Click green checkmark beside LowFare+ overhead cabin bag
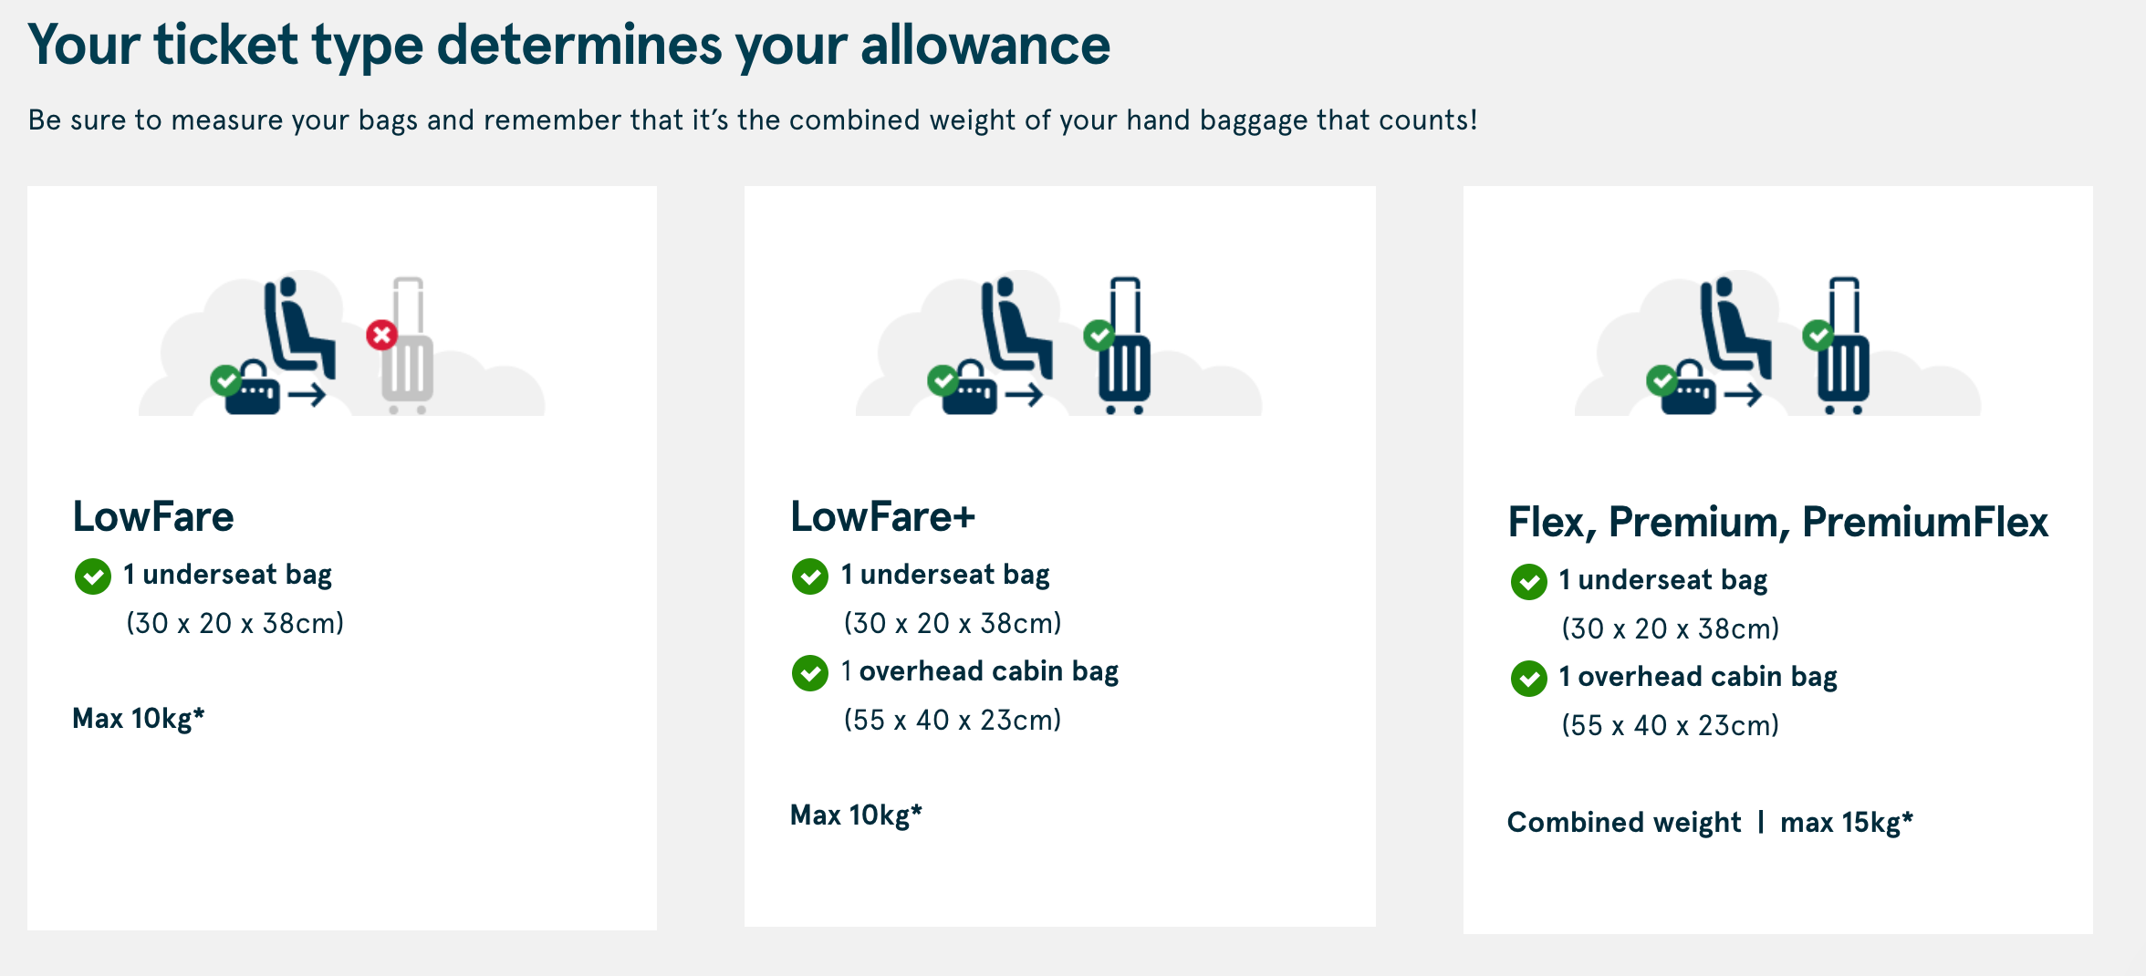Image resolution: width=2146 pixels, height=976 pixels. [809, 673]
